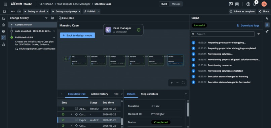The image size is (271, 128).
Task: Select the Current version entry
Action: 33,25
